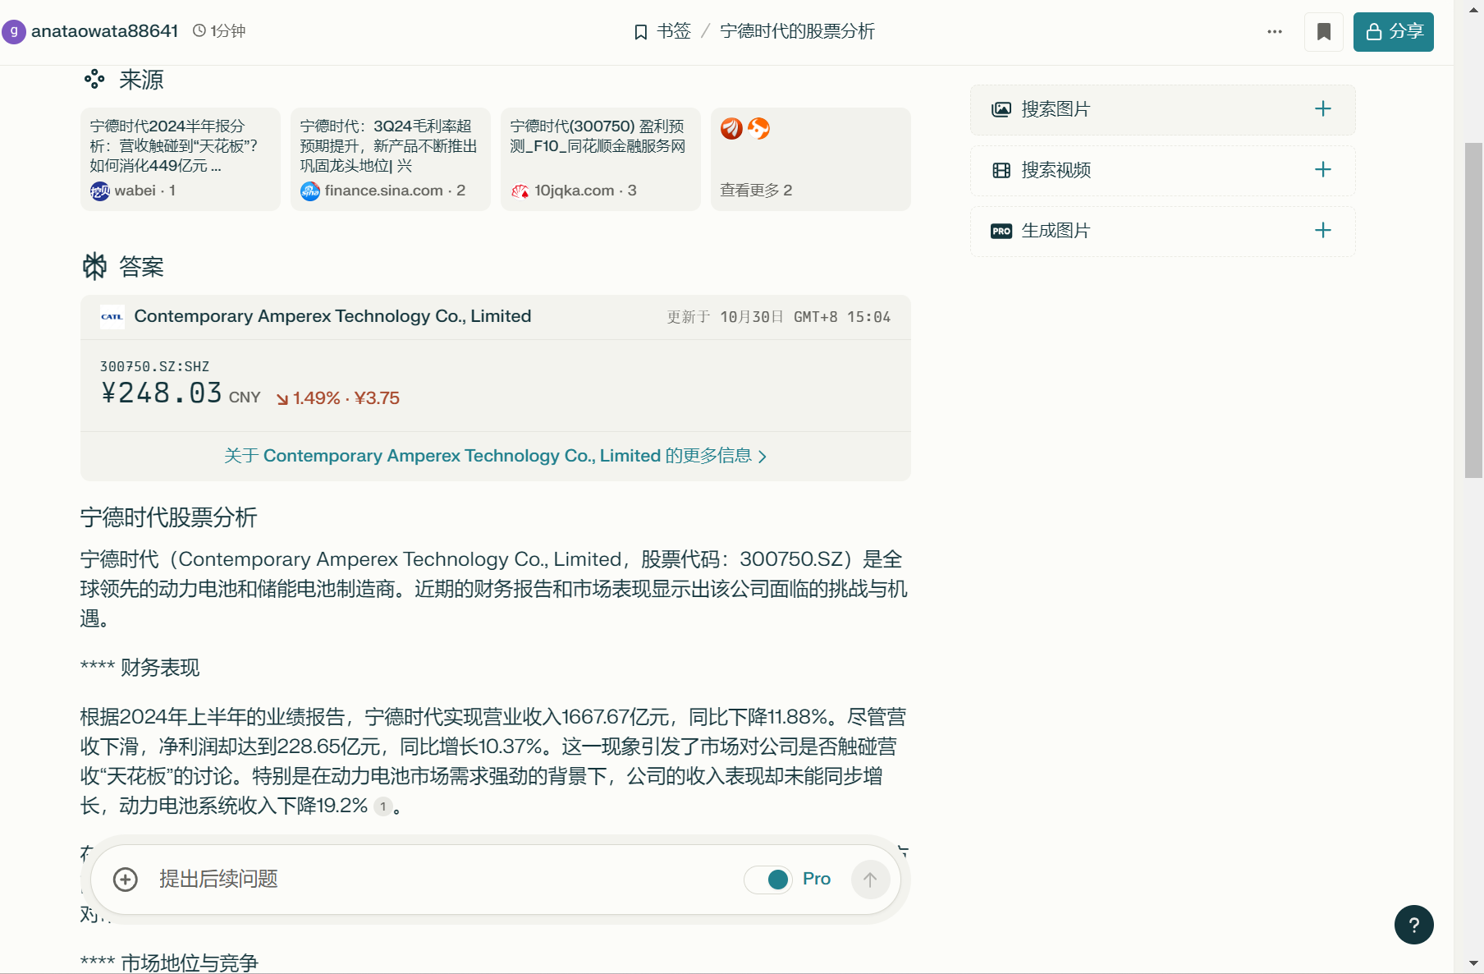
Task: Click the CATL company logo
Action: [x=112, y=317]
